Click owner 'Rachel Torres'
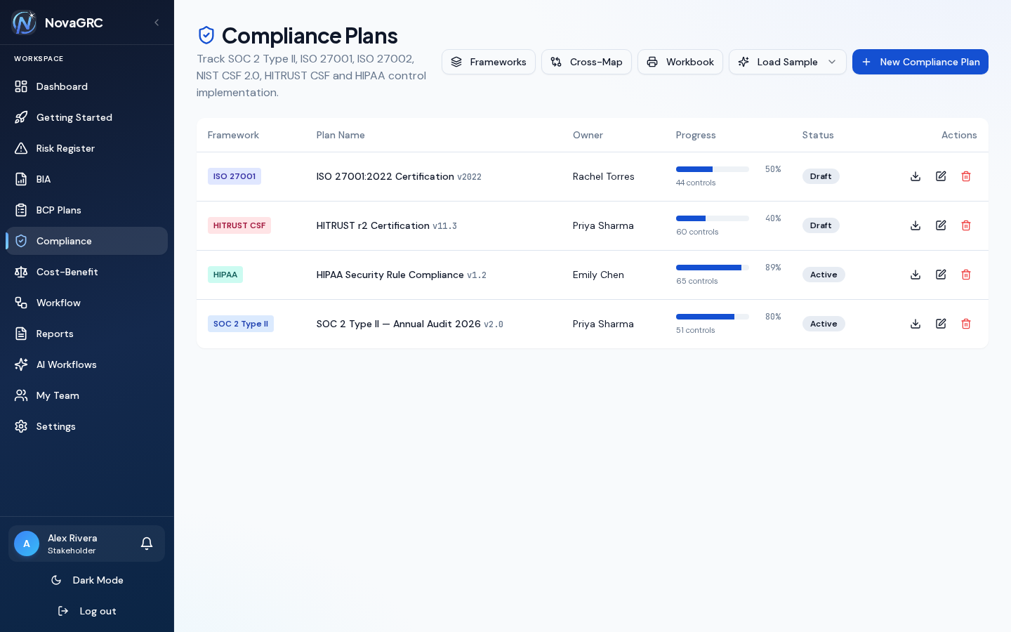This screenshot has width=1011, height=632. [603, 176]
